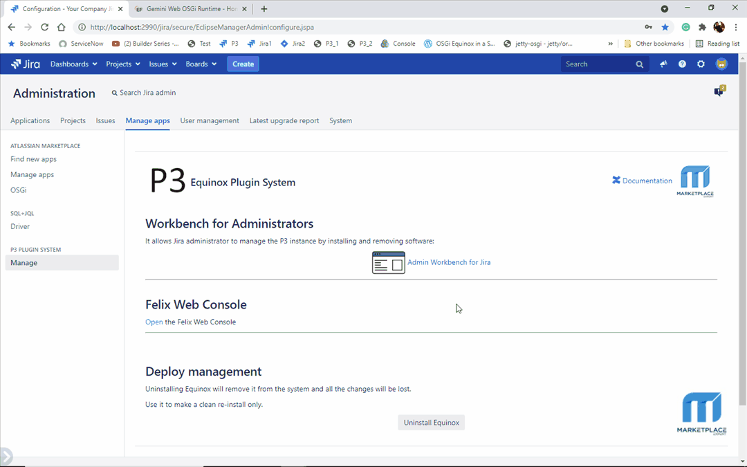Open the Latest upgrade report tab
Screen dimensions: 747x467
coord(284,120)
